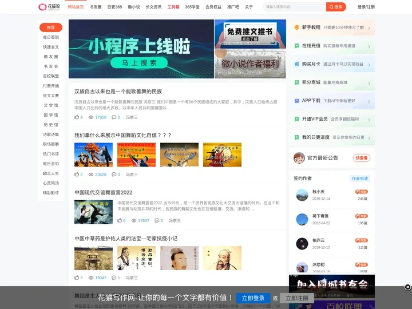Click the 开通VIP会员 green icon
This screenshot has width=412, height=309.
coord(296,119)
